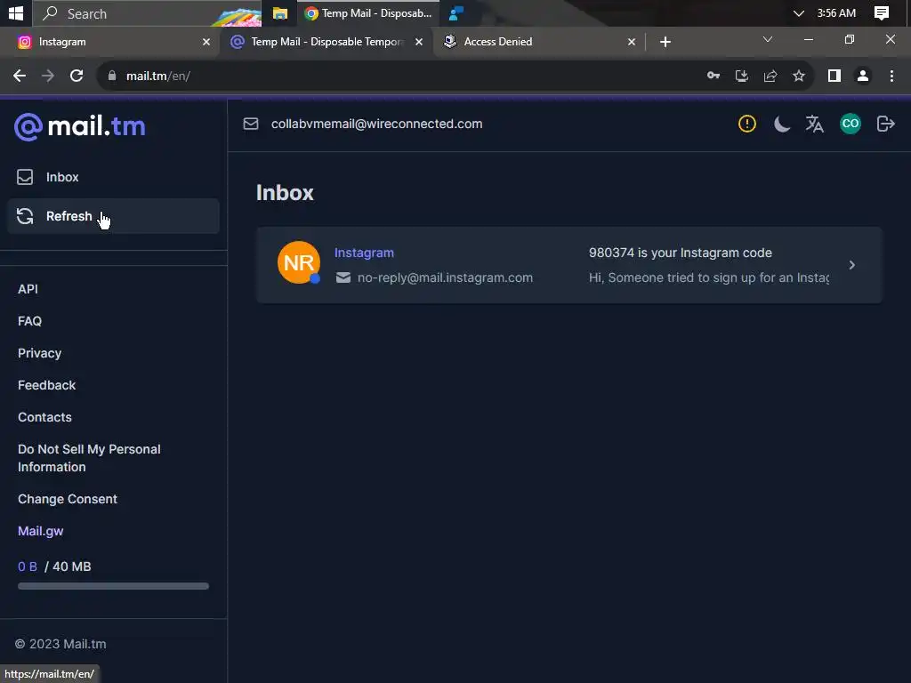Copy the collabvmemail@wireconnected.com address text
This screenshot has width=911, height=683.
coord(376,124)
